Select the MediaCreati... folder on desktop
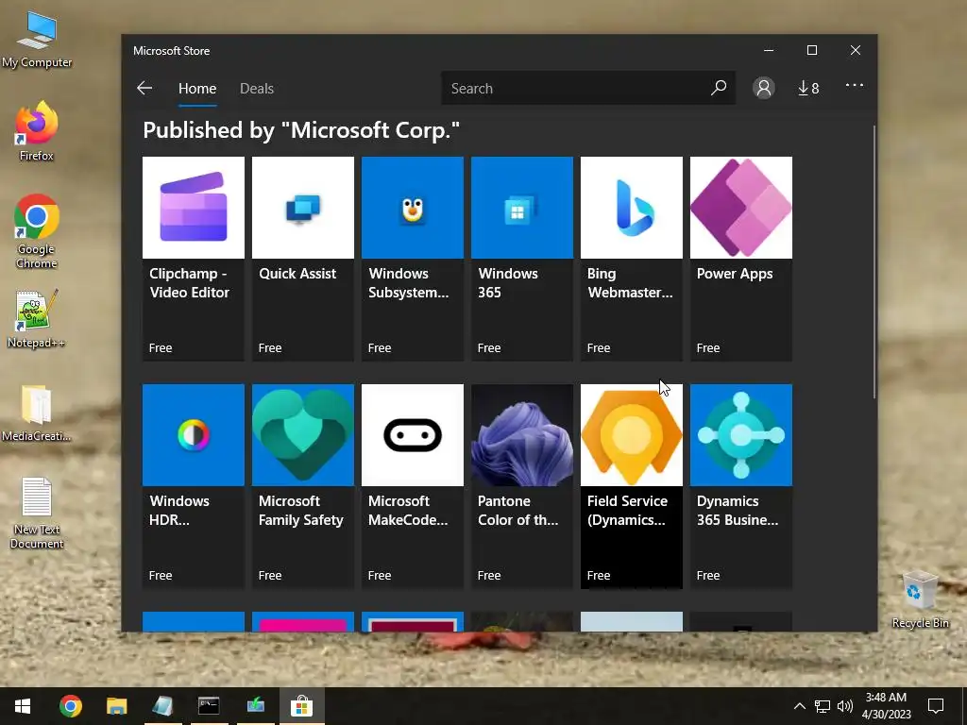Image resolution: width=967 pixels, height=725 pixels. tap(37, 413)
